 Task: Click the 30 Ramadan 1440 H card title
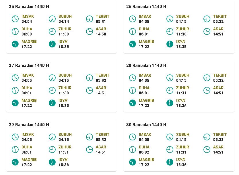click(146, 125)
